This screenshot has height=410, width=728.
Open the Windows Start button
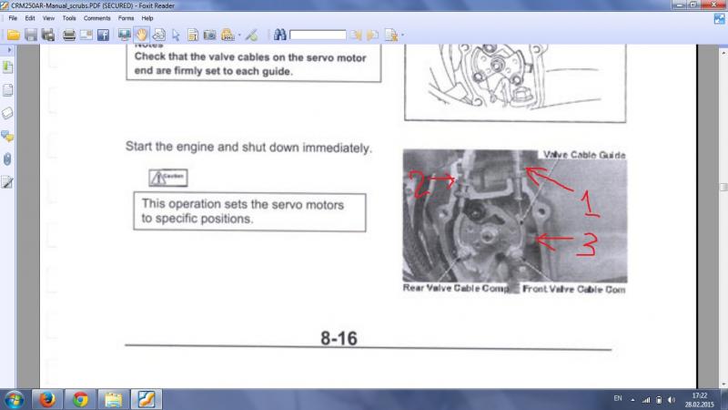15,400
